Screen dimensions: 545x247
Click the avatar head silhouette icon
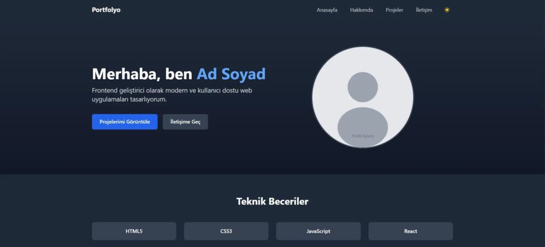coord(362,87)
